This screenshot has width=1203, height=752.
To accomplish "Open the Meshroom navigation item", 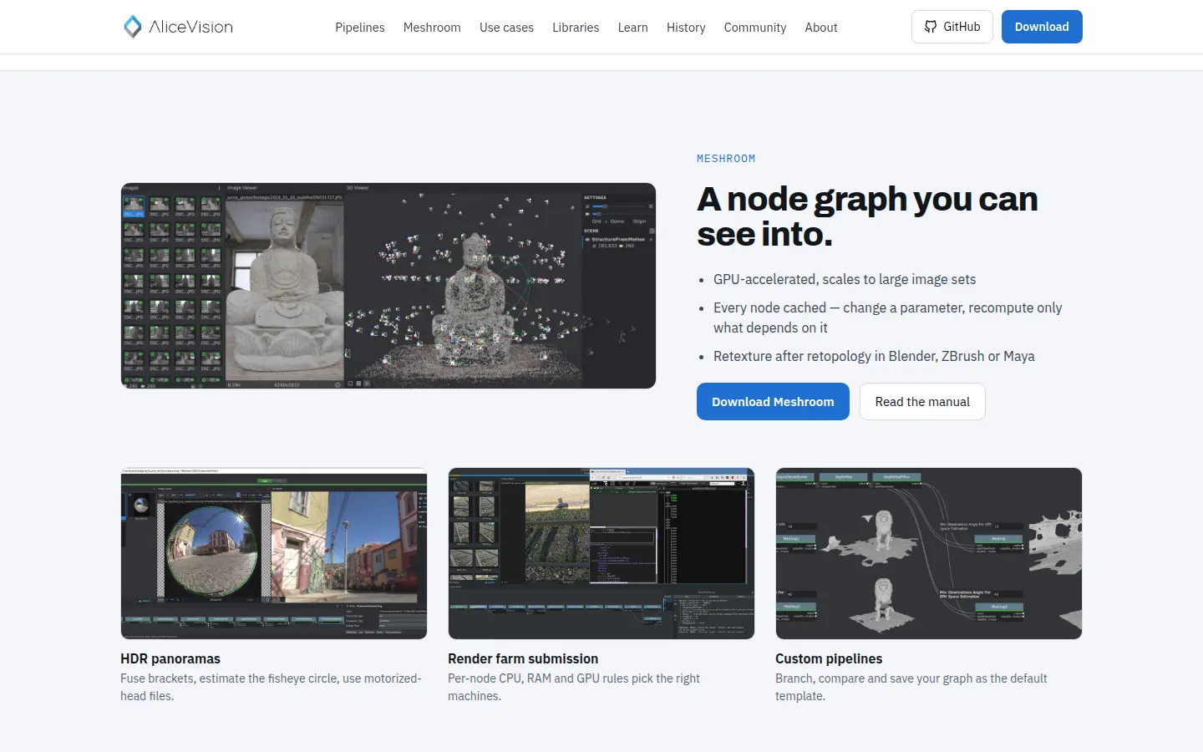I will 432,28.
